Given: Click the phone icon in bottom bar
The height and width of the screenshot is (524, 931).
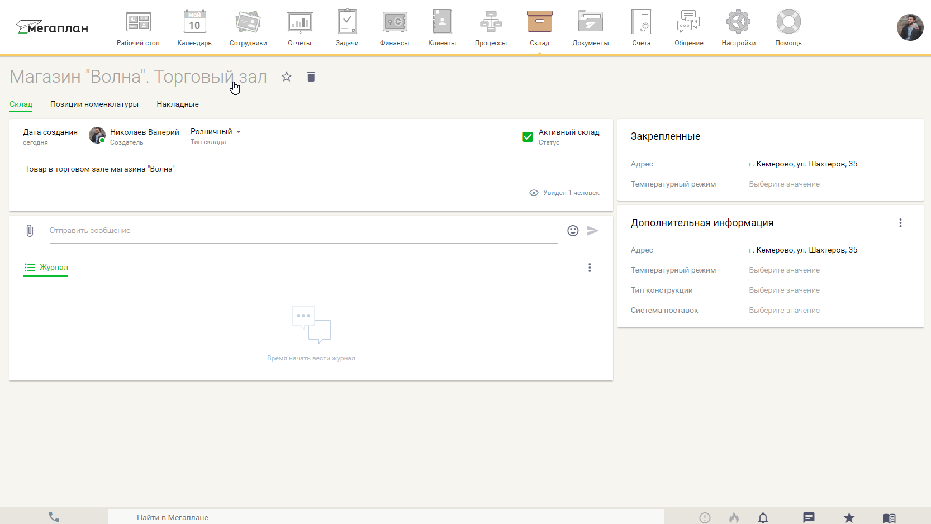Looking at the screenshot, I should 54,517.
